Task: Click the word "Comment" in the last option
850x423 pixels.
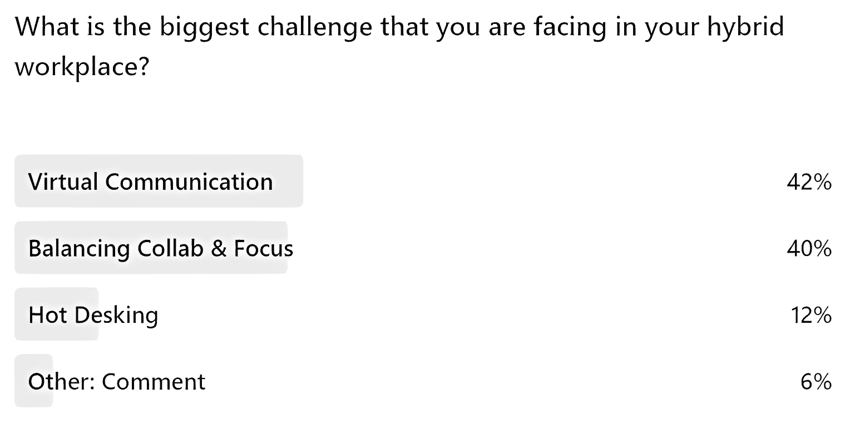Action: click(154, 382)
